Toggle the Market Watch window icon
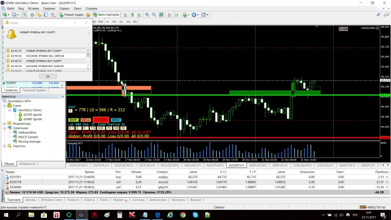The width and height of the screenshot is (391, 220). 25,15
